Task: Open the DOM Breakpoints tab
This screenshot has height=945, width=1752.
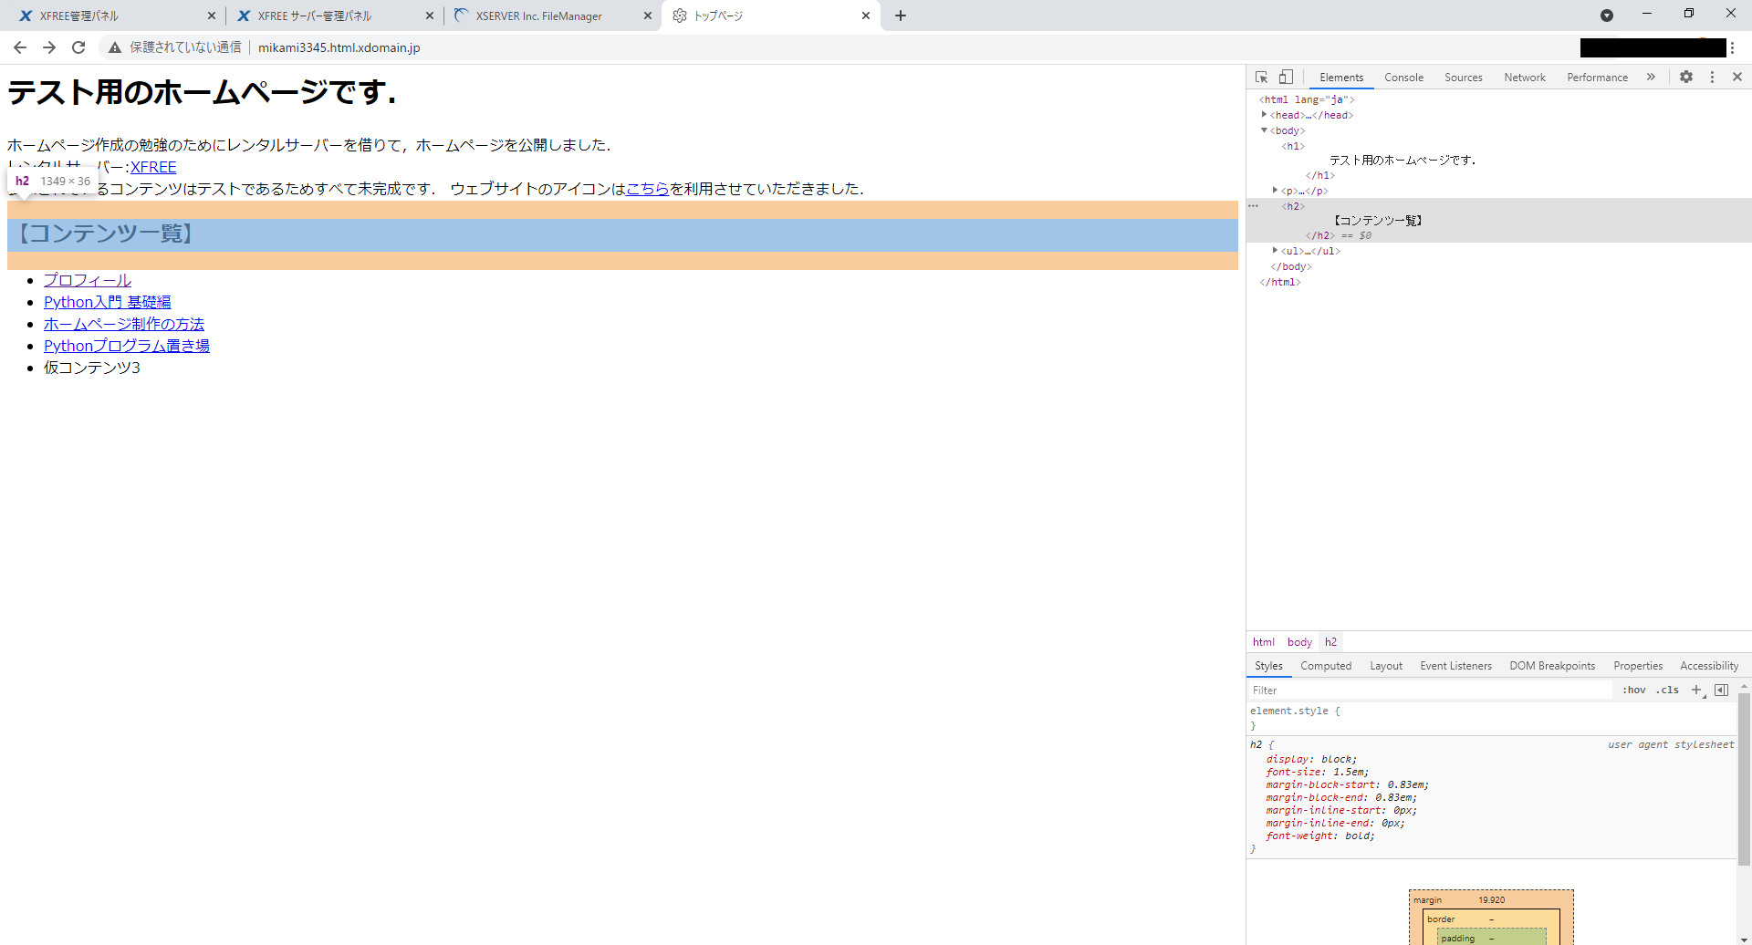Action: (x=1552, y=666)
